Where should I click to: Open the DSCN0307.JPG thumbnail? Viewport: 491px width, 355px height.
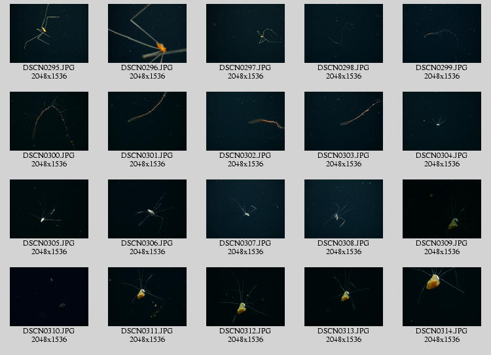click(x=245, y=209)
